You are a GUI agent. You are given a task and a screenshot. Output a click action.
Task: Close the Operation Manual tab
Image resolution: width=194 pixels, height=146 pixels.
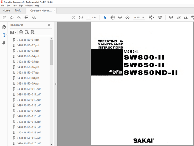pyautogui.click(x=54, y=11)
